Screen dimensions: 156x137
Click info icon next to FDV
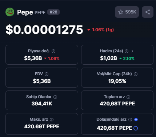click(47, 74)
